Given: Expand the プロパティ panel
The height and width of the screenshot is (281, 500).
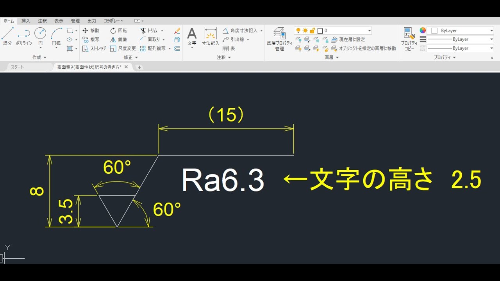Looking at the screenshot, I should pyautogui.click(x=445, y=57).
